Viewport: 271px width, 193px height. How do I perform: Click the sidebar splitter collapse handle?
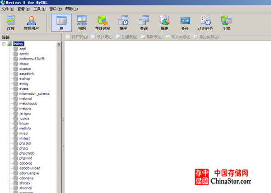tap(63, 132)
